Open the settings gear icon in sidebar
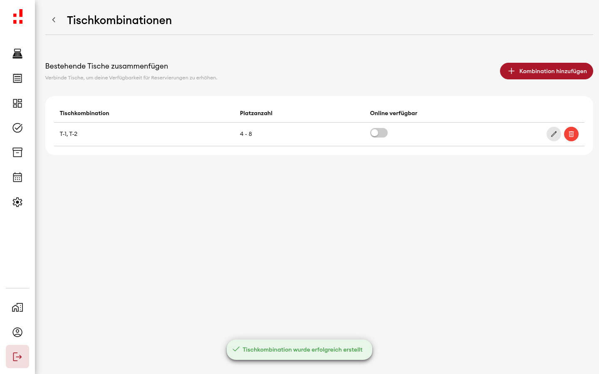Screen dimensions: 599x374 [x=17, y=202]
